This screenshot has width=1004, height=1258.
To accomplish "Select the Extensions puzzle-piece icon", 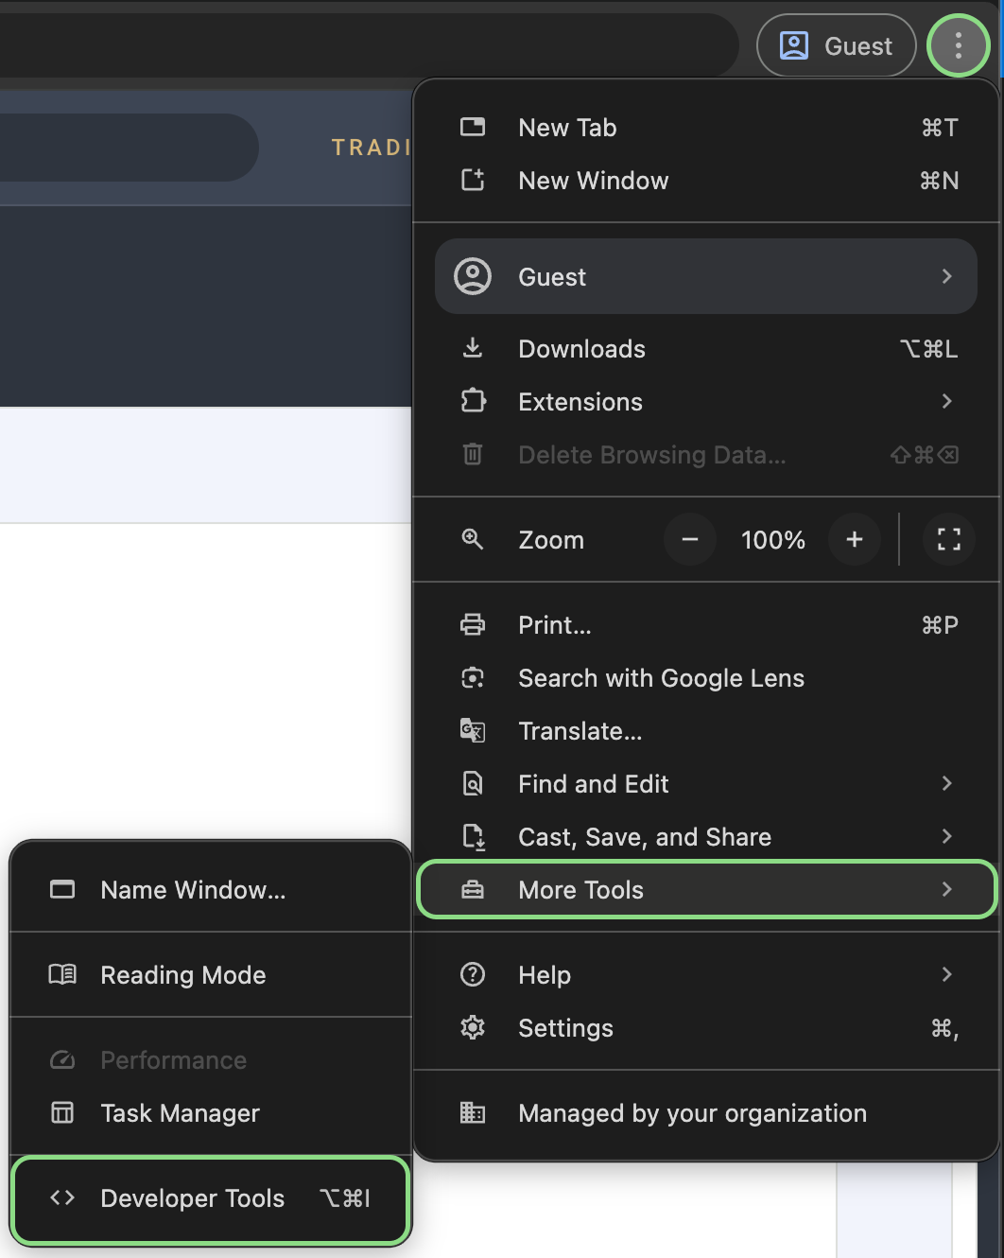I will (473, 401).
